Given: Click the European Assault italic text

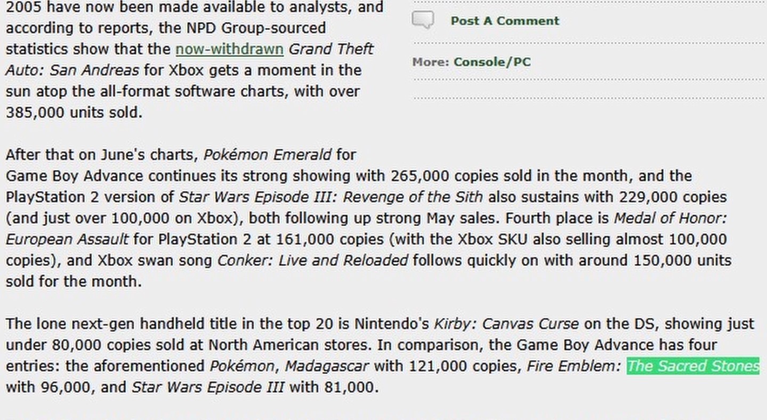Looking at the screenshot, I should pos(67,239).
